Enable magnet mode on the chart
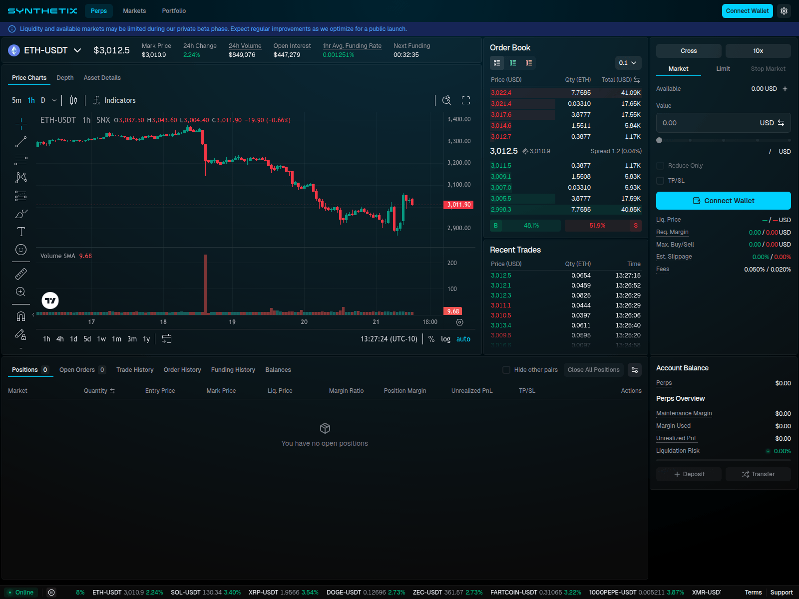The image size is (799, 599). pos(20,315)
